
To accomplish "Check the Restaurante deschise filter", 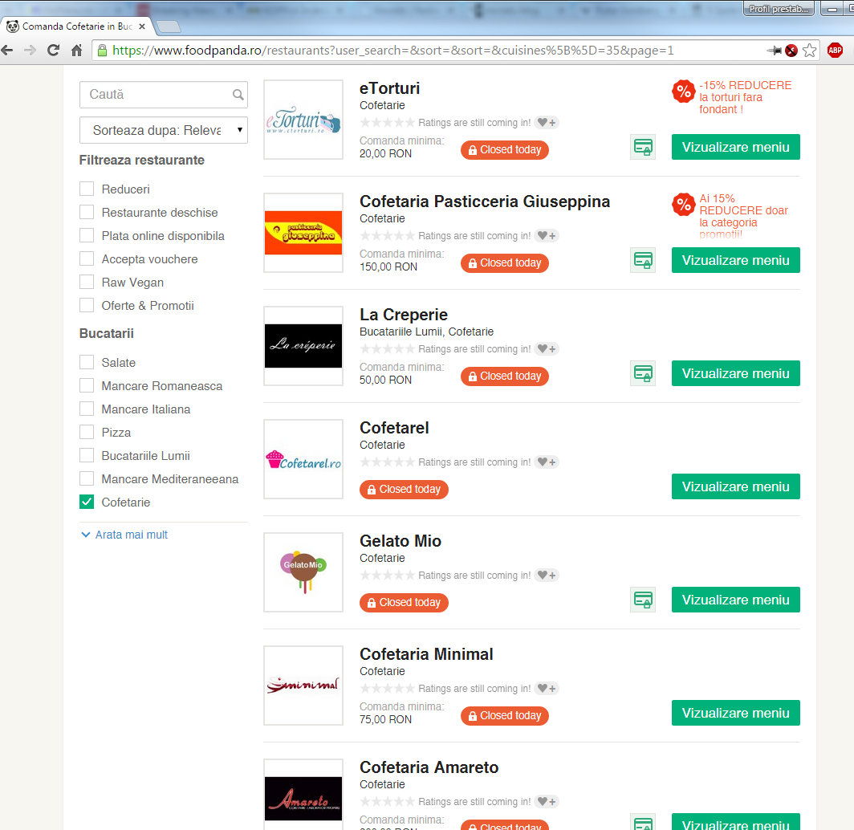I will [87, 213].
